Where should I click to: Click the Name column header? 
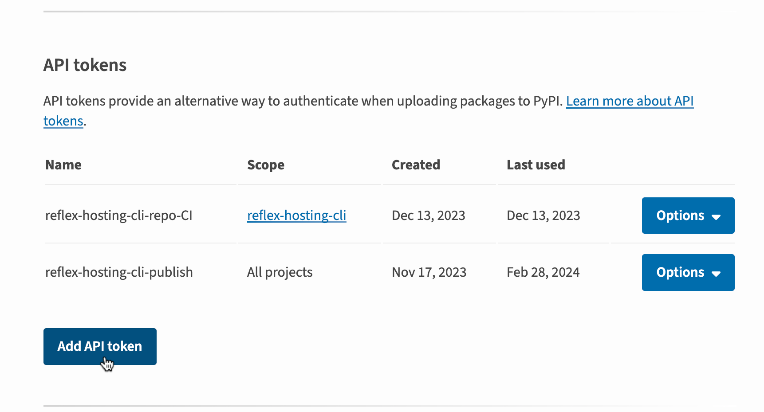coord(63,165)
